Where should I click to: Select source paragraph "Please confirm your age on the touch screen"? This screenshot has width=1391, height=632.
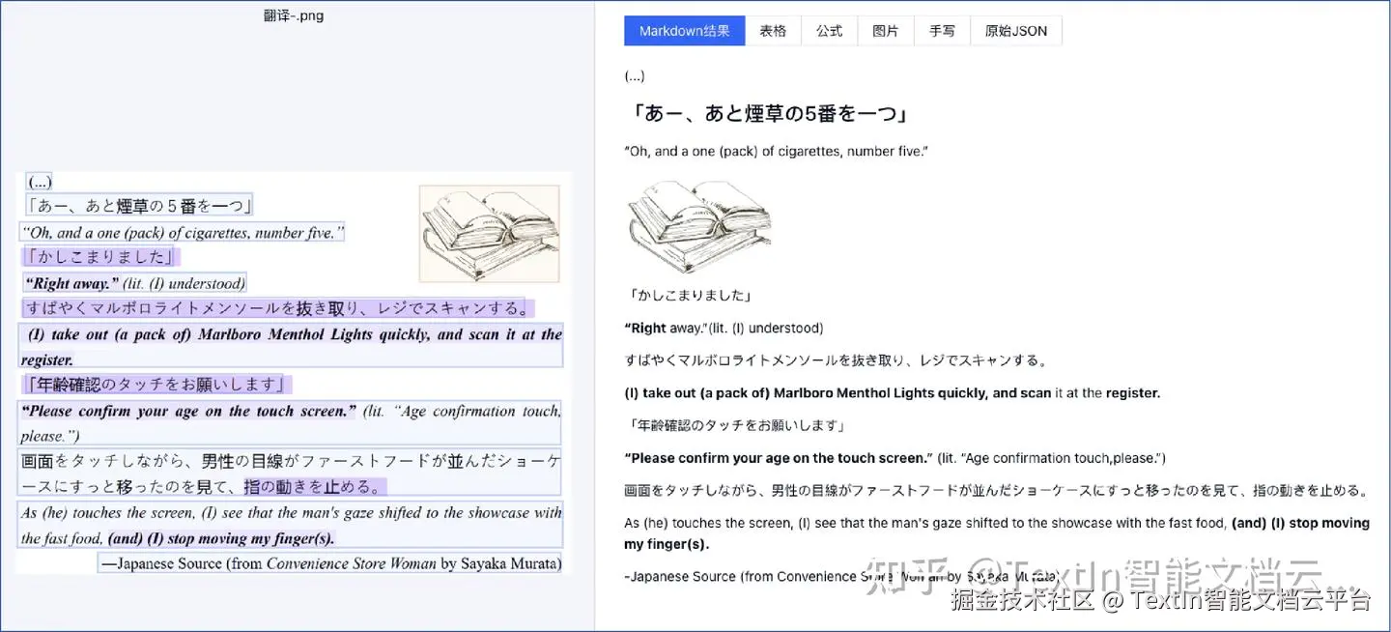[291, 423]
